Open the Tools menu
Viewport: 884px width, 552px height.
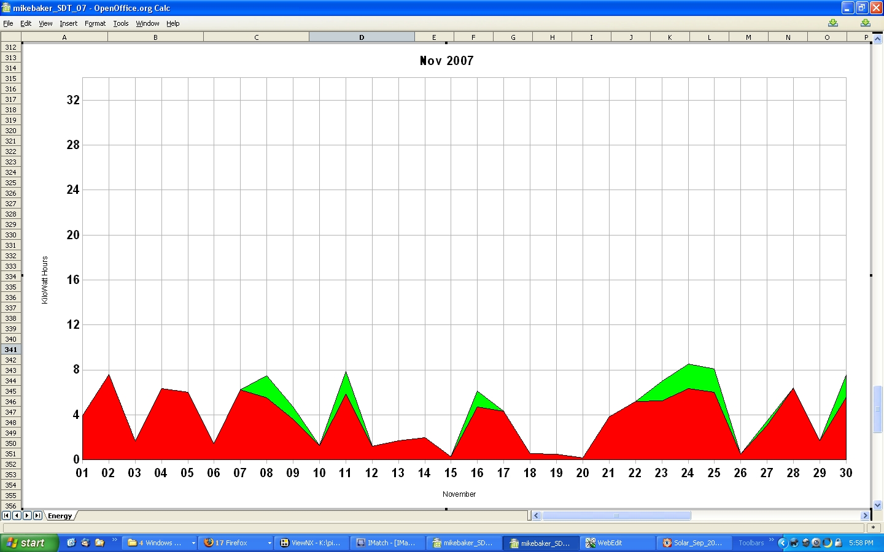(121, 23)
